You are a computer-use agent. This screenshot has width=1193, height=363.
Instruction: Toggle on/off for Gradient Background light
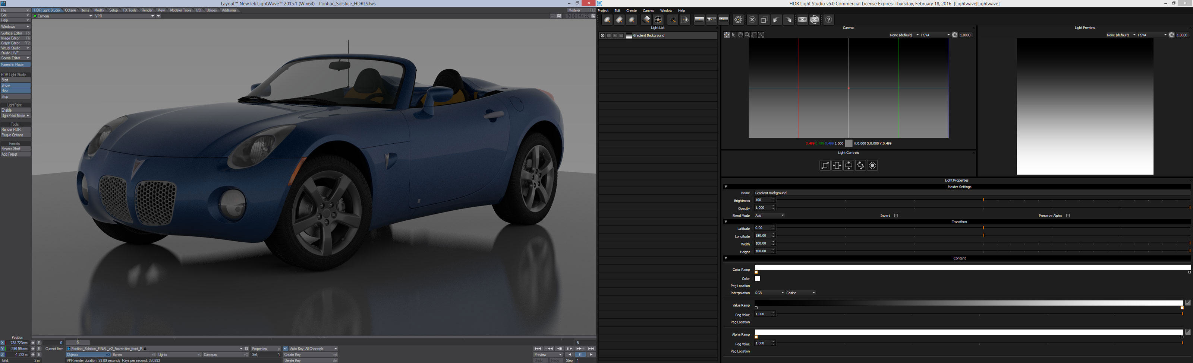[x=602, y=36]
